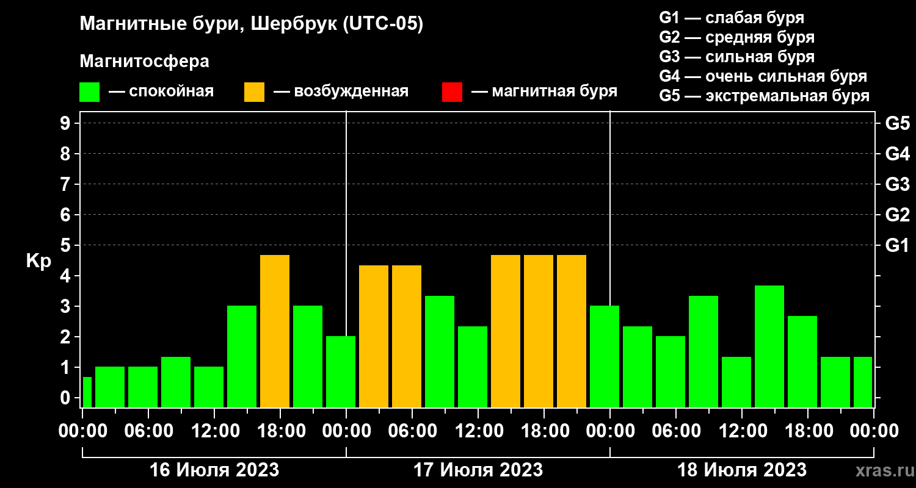This screenshot has width=916, height=488.
Task: Click the rightmost '00:00' time label
Action: (x=874, y=431)
